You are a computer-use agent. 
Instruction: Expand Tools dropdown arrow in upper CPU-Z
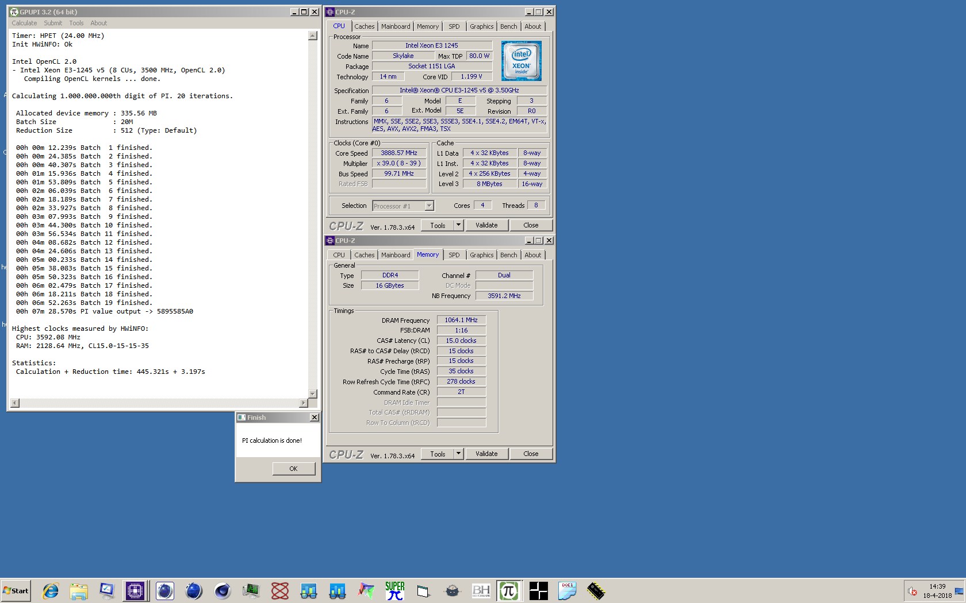[459, 225]
